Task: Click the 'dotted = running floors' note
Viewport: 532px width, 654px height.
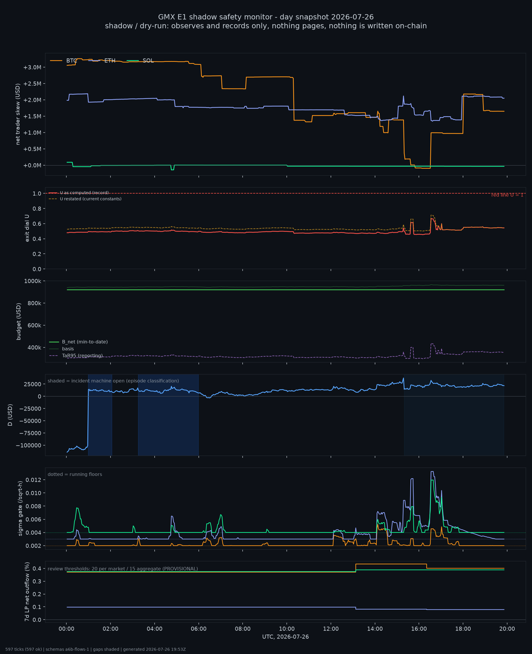Action: 75,474
